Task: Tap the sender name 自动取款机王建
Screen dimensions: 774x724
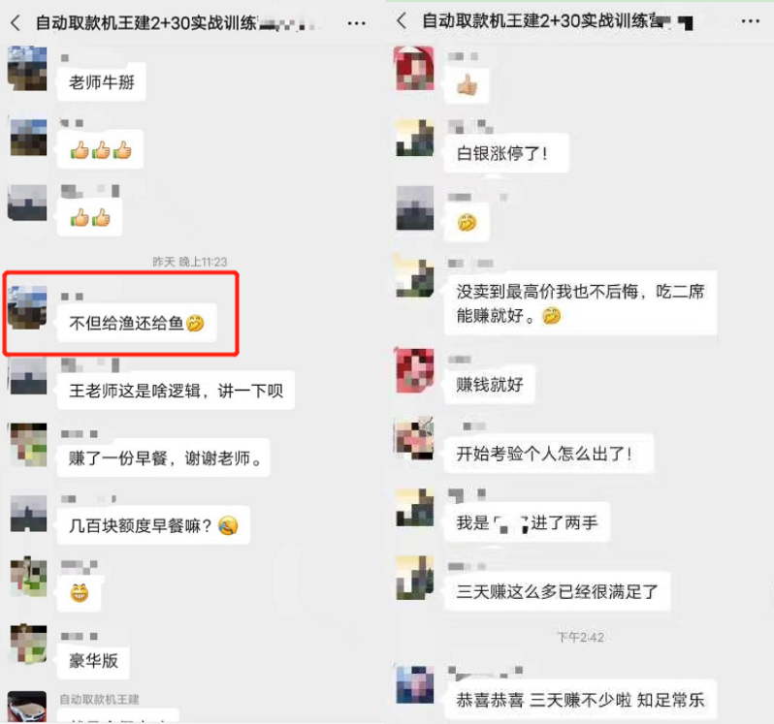Action: pyautogui.click(x=99, y=699)
